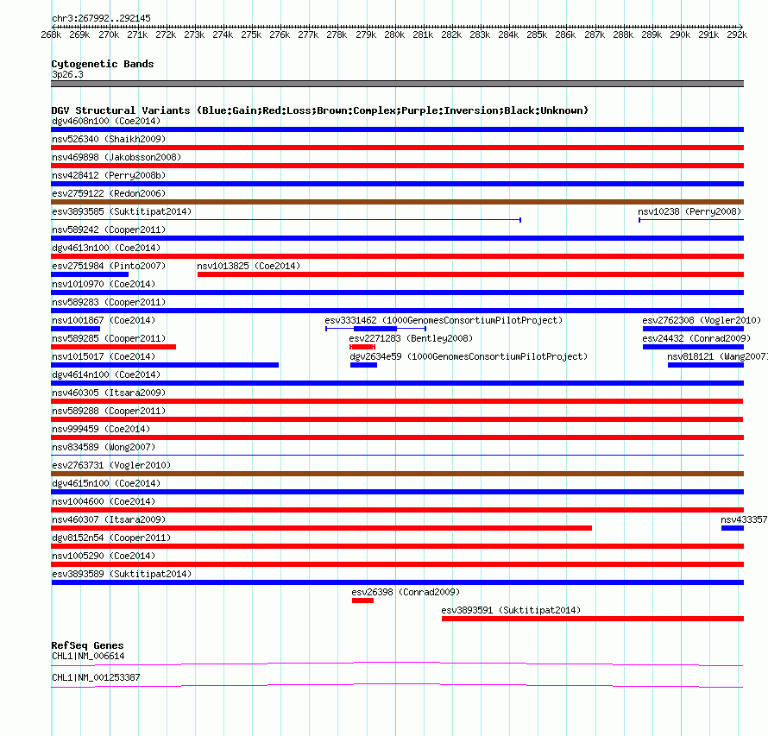Select dgv2634e59 (1000GenomesConsortiumPilotProject) label

tap(469, 356)
